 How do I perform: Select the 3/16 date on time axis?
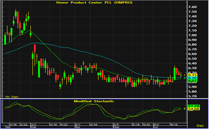[x=54, y=125]
